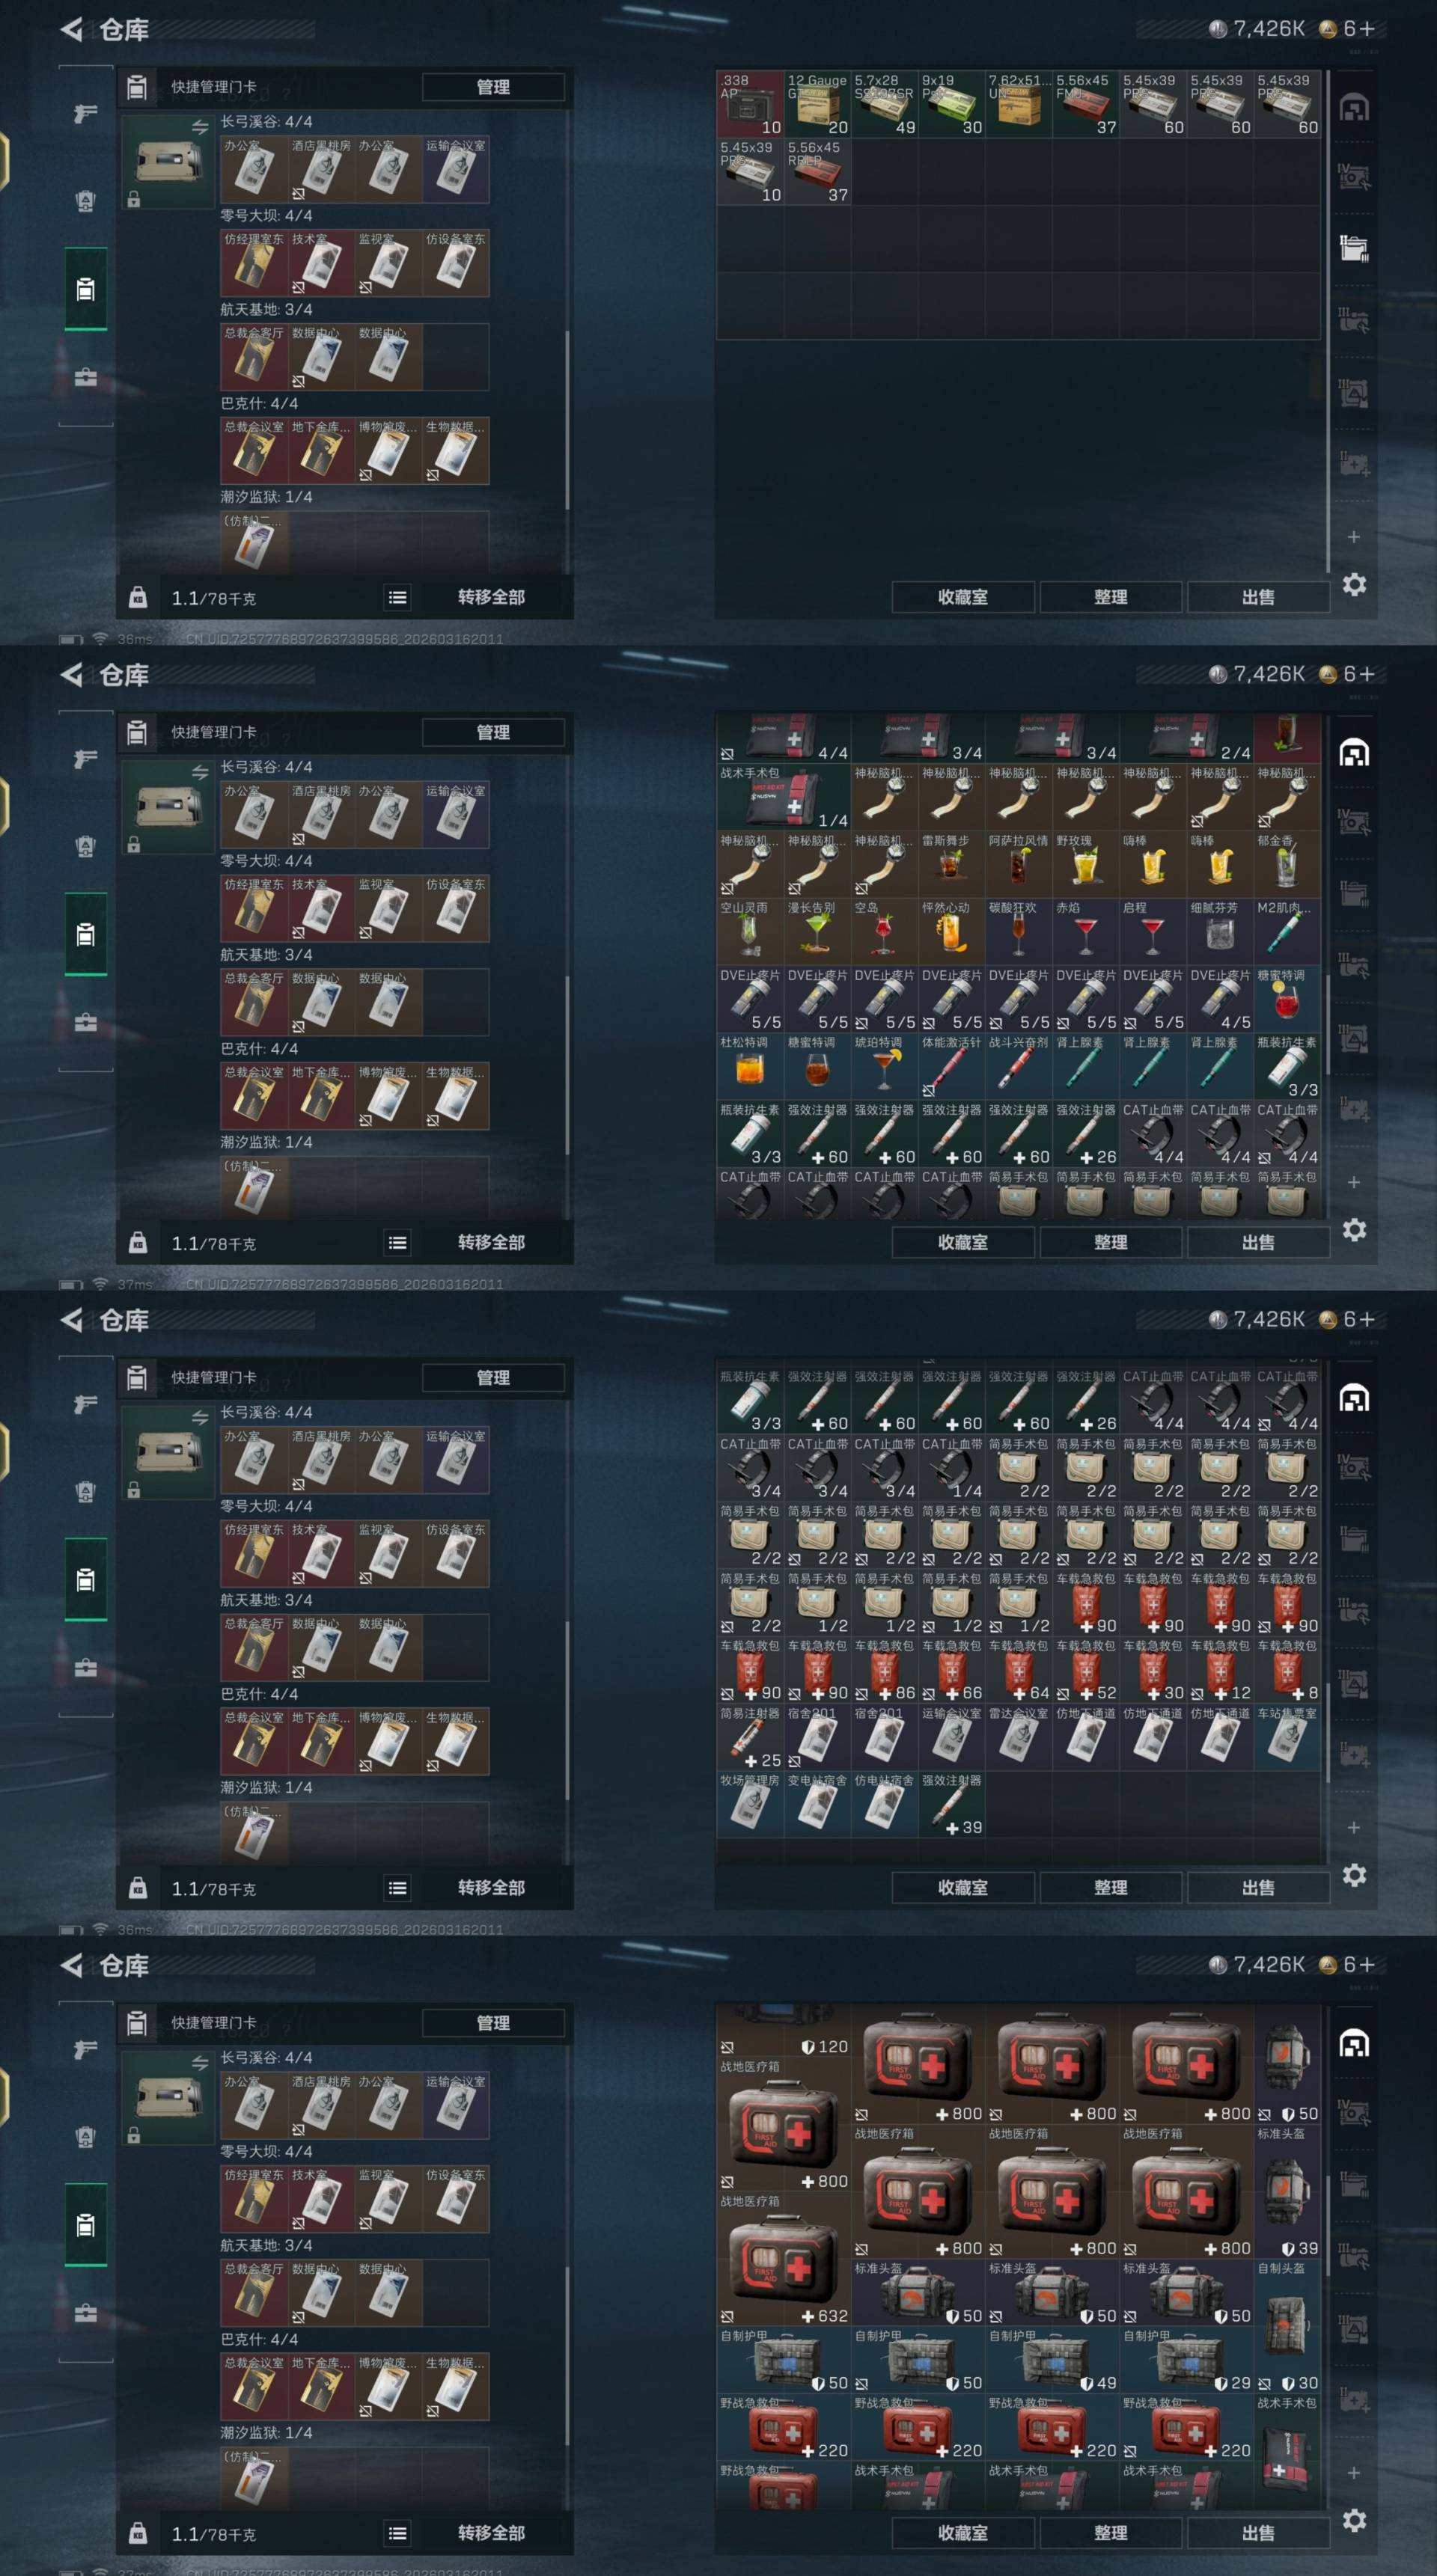Image resolution: width=1437 pixels, height=2576 pixels.
Task: Toggle the weight lock icon in ammo view
Action: coord(138,598)
